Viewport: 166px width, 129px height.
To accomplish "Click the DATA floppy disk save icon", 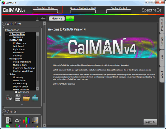I will (18, 98).
